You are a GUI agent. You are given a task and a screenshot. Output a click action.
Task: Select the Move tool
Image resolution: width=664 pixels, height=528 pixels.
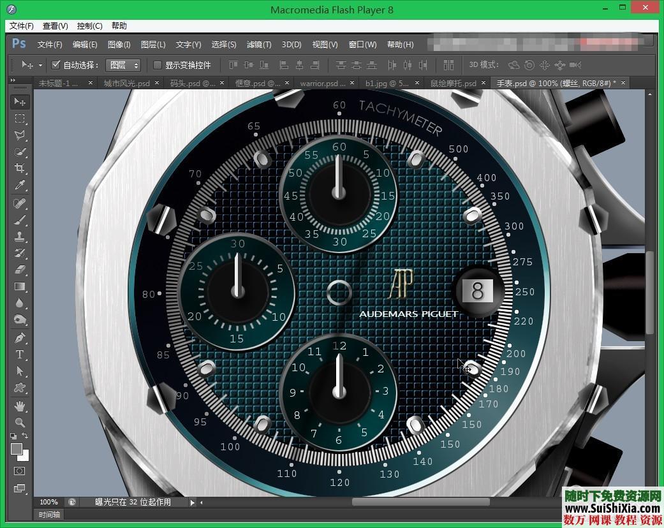coord(20,101)
